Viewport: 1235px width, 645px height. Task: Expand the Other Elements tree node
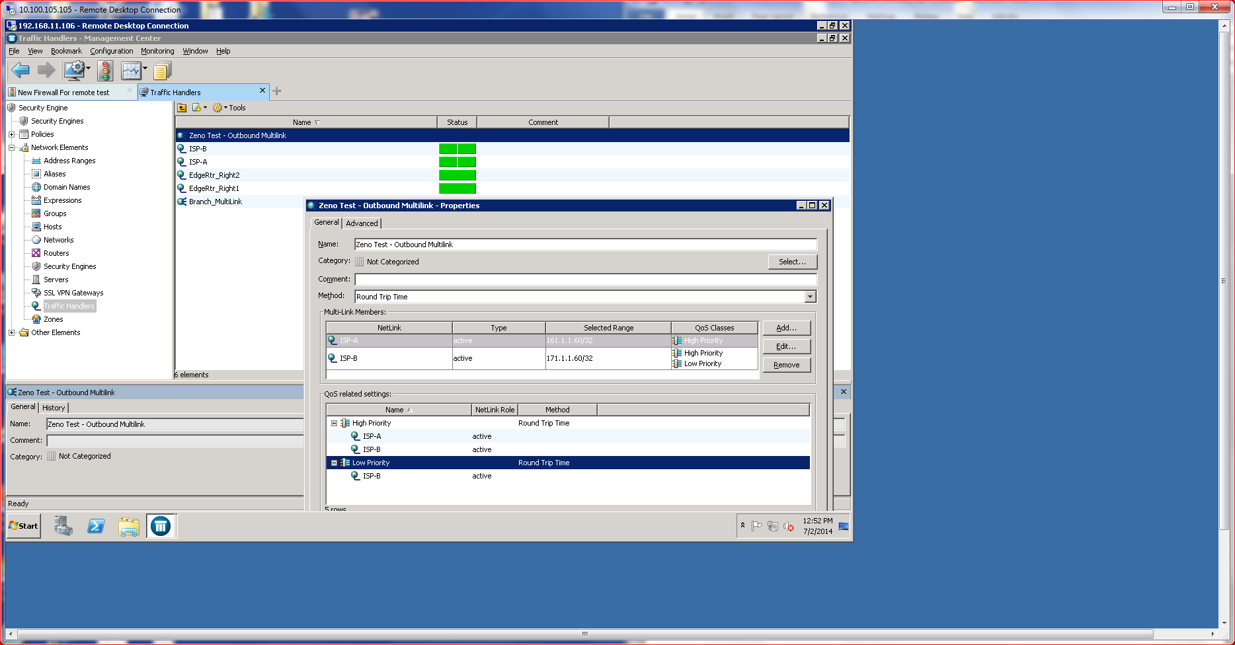[11, 332]
